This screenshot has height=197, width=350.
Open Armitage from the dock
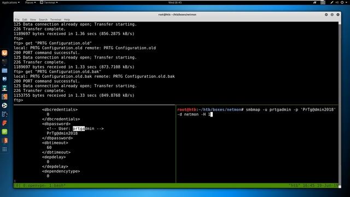point(4,88)
